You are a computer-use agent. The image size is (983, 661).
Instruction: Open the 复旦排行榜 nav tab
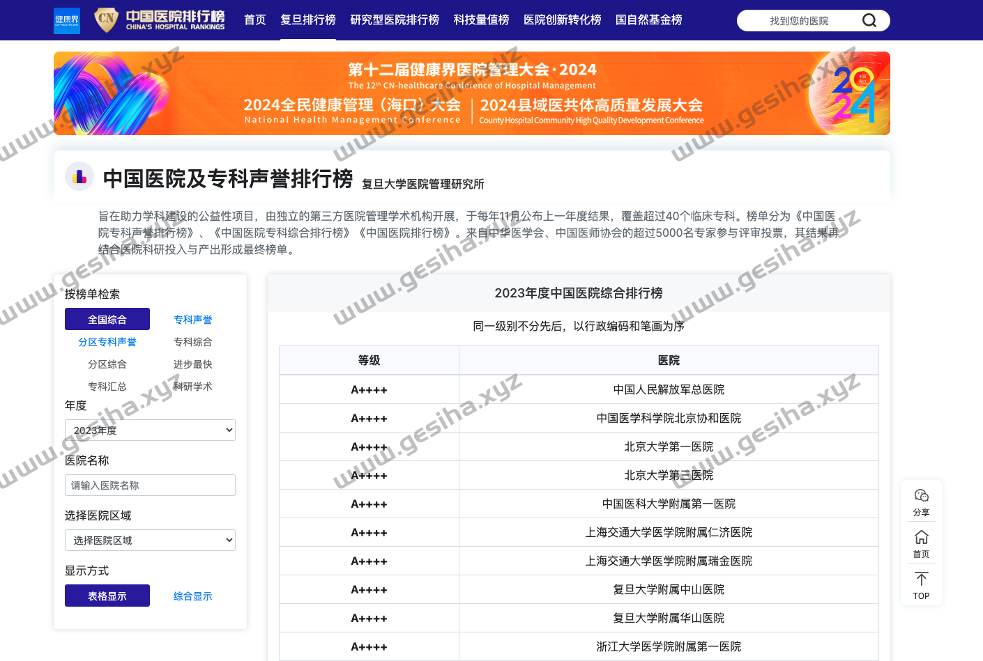click(x=307, y=20)
